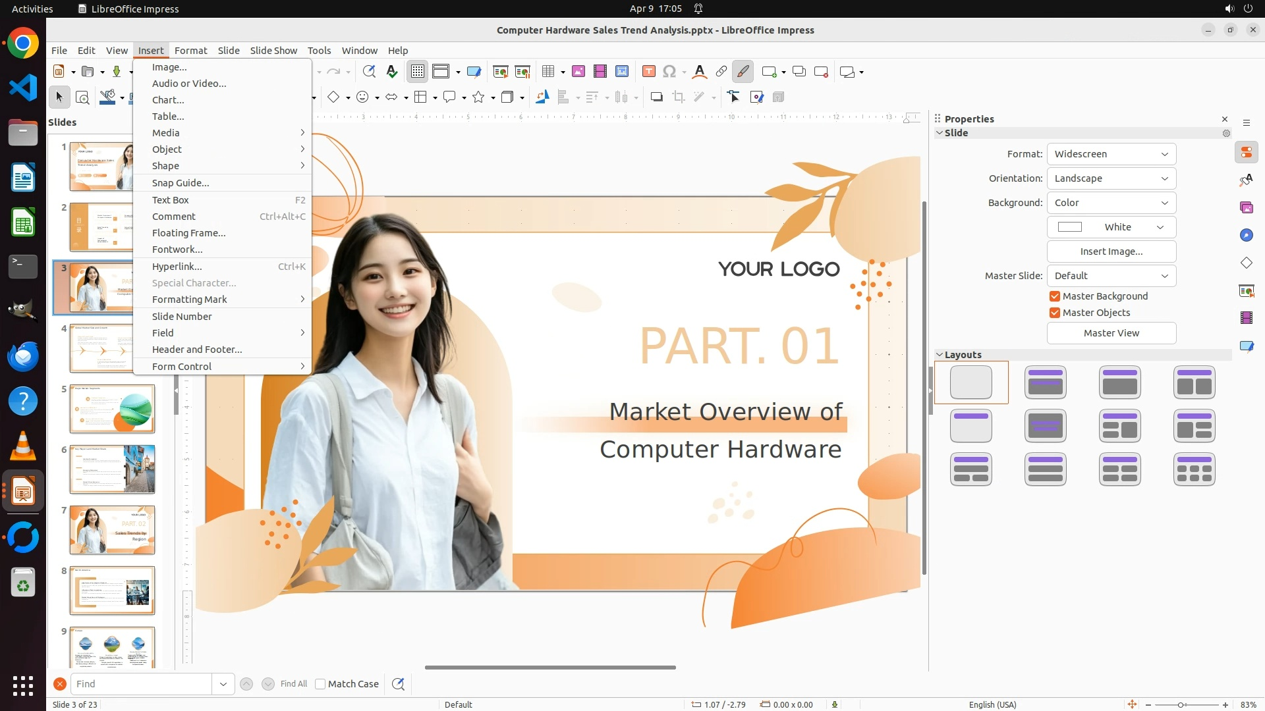Click the Crop Image toolbar icon
The height and width of the screenshot is (711, 1265).
pyautogui.click(x=678, y=97)
